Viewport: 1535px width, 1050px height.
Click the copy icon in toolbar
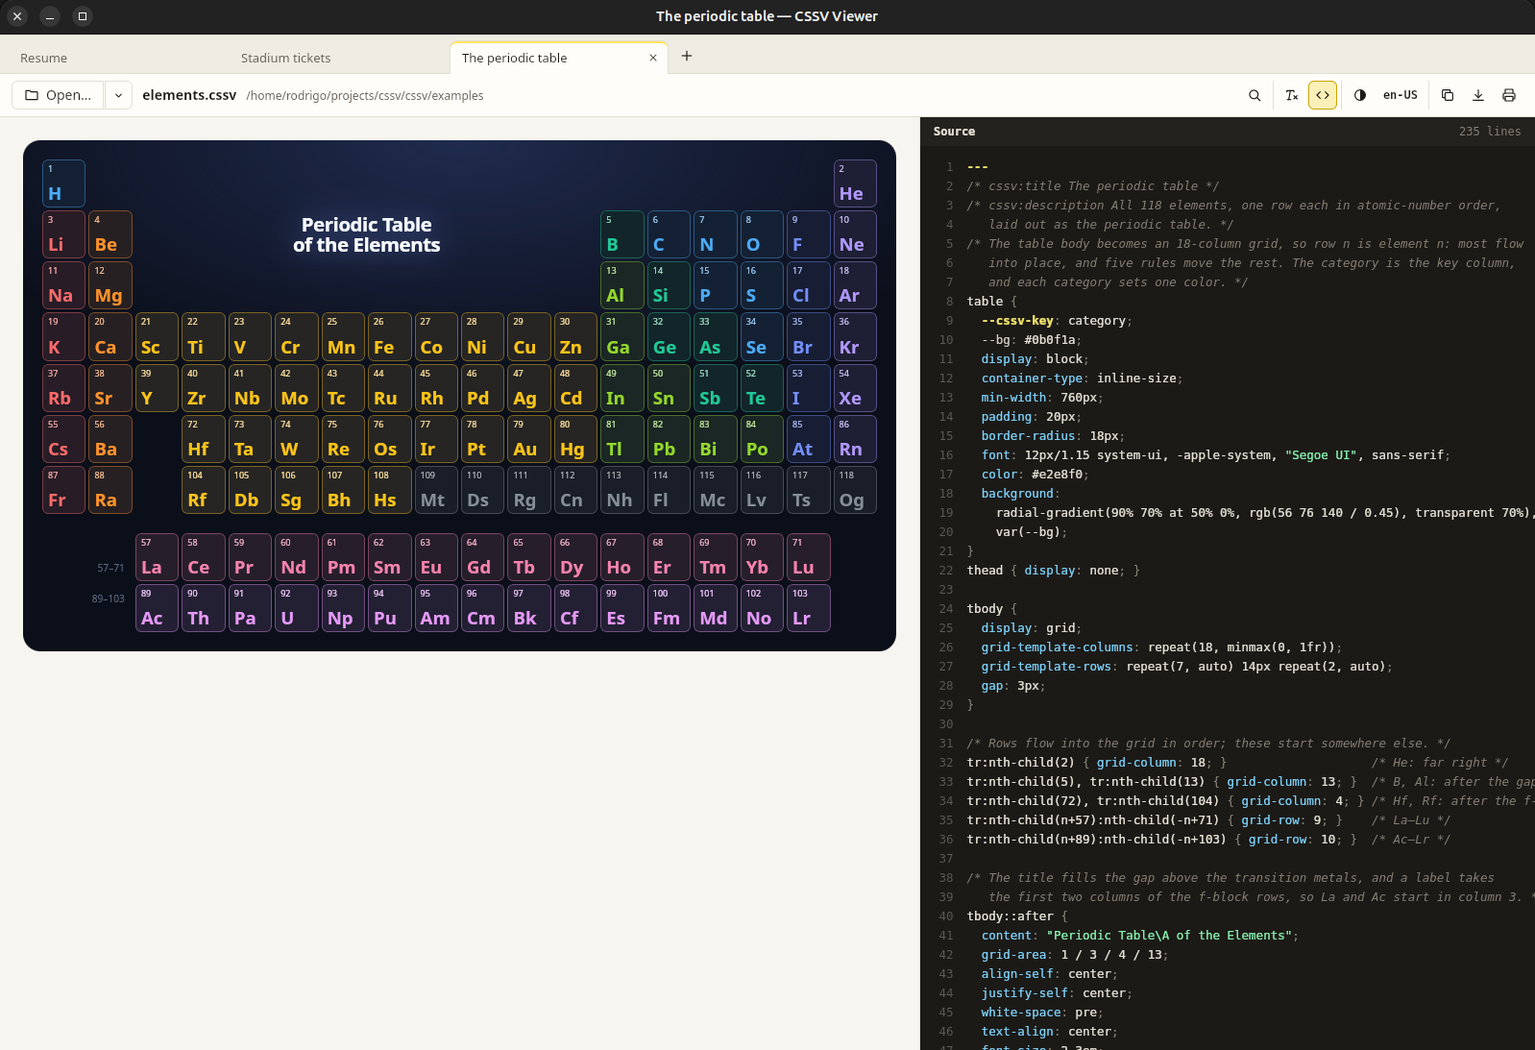pyautogui.click(x=1448, y=95)
